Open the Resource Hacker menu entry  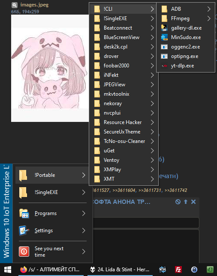coord(124,122)
